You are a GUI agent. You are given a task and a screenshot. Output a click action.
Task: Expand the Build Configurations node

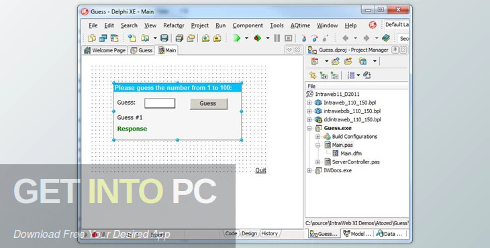pyautogui.click(x=317, y=137)
